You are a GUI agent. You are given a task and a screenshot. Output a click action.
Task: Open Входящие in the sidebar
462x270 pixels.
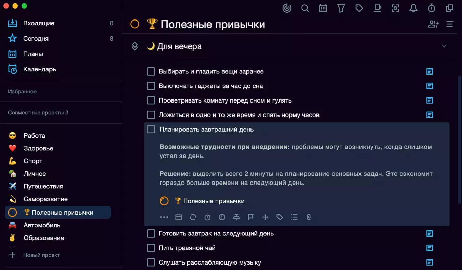pyautogui.click(x=61, y=23)
